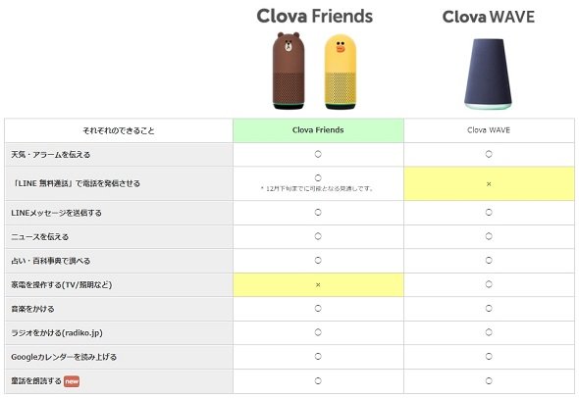Viewport: 579px width, 398px height.
Task: Click the × mark in yellow Clova Friends cell
Action: click(x=318, y=284)
